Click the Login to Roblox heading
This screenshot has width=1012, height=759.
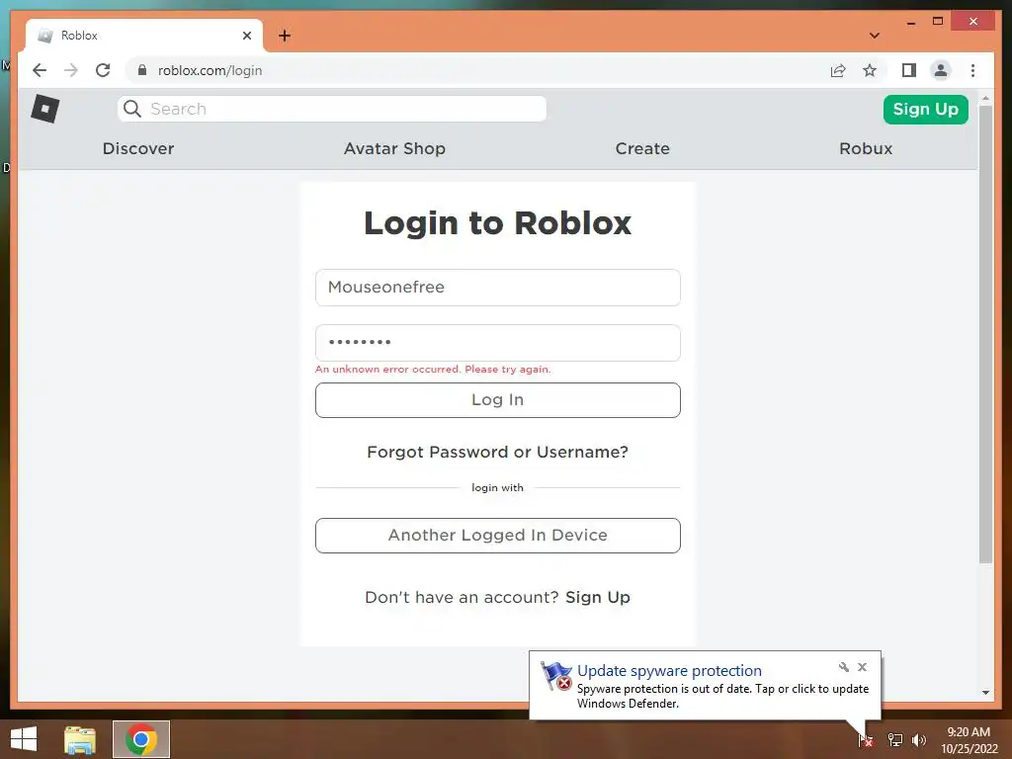498,223
